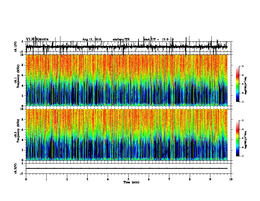260x201 pixels.
Task: Click the "ch.3(V)" axis label
Action: pos(15,168)
